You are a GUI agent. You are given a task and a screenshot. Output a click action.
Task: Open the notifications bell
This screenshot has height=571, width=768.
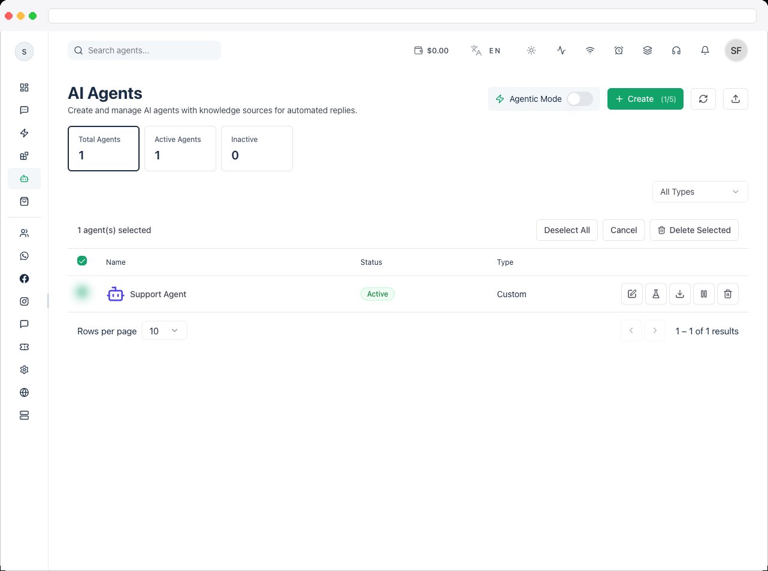tap(705, 50)
